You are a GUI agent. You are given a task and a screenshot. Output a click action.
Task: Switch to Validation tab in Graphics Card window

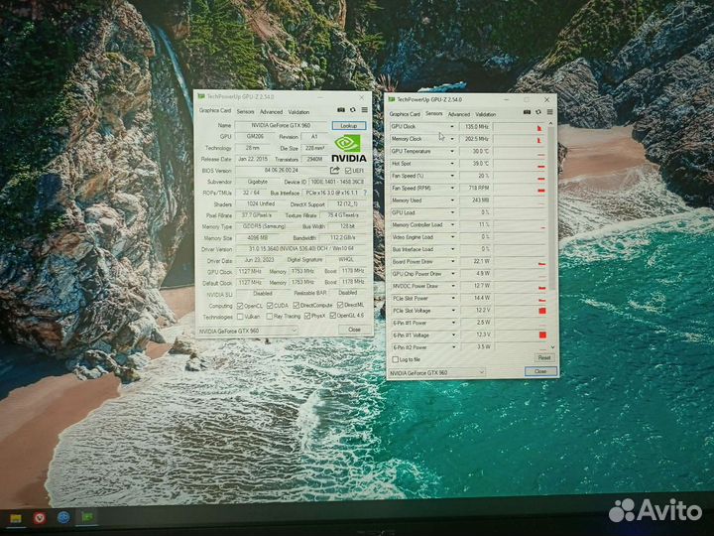coord(298,111)
